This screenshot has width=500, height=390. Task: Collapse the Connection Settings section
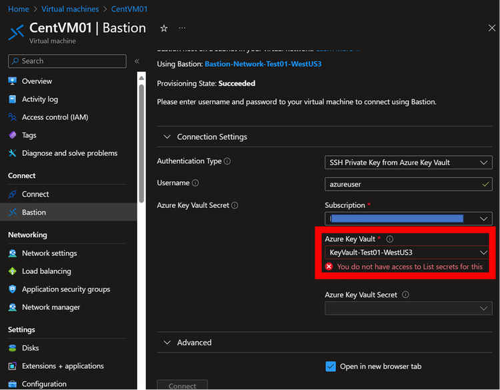167,137
